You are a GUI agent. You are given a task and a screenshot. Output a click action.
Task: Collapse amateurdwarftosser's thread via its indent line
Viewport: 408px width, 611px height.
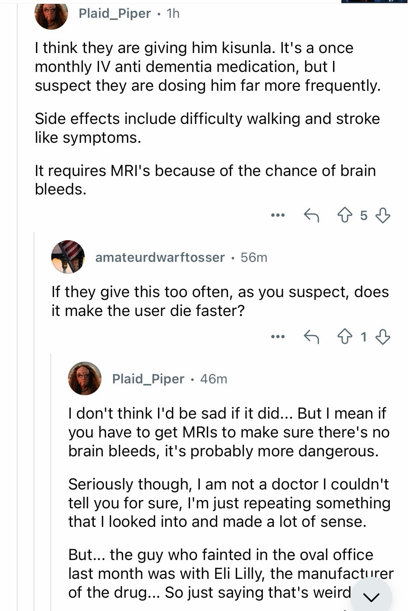coord(34,419)
